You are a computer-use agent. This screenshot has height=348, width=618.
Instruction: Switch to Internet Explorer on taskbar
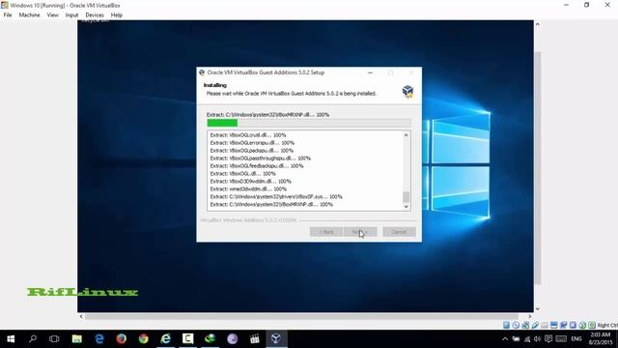165,339
